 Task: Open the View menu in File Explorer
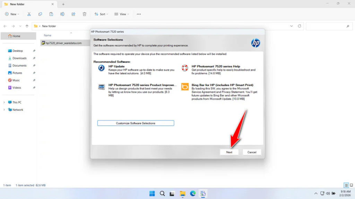coord(122,14)
